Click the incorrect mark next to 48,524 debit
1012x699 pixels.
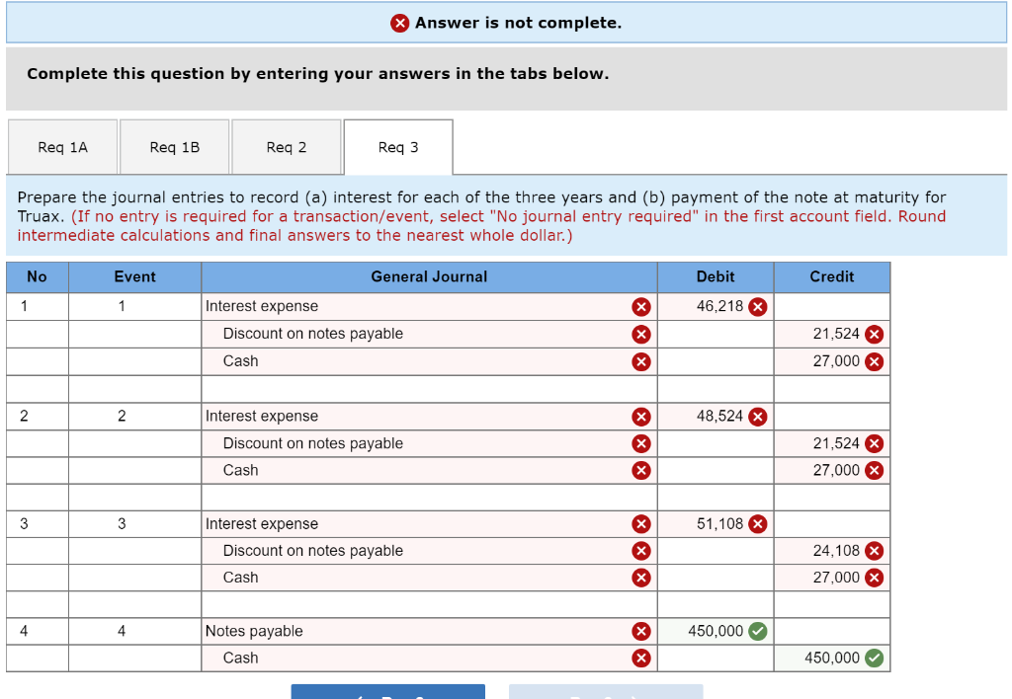[758, 418]
